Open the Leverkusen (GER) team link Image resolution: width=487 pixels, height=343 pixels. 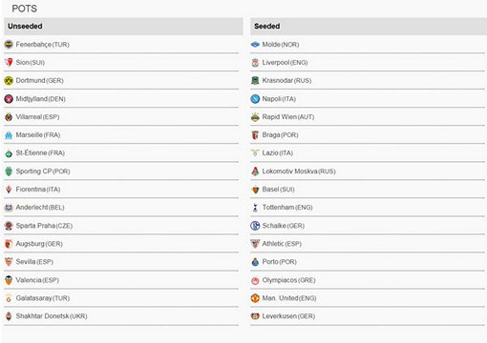(x=288, y=316)
